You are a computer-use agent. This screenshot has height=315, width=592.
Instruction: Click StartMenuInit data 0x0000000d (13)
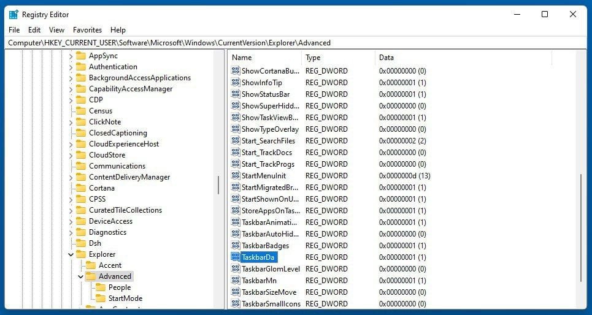pyautogui.click(x=405, y=176)
